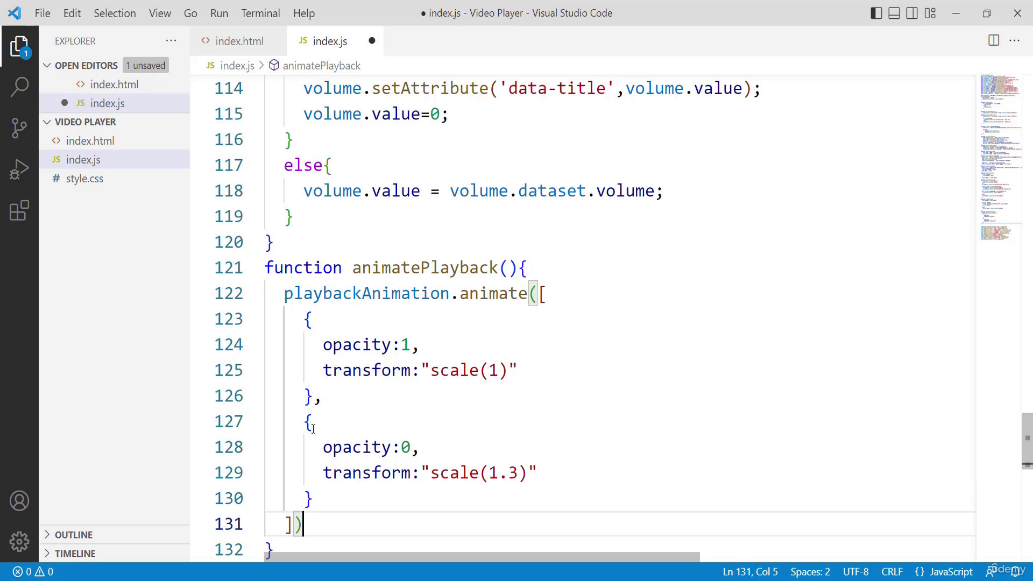Open the Selection menu
The image size is (1033, 581).
click(x=115, y=13)
